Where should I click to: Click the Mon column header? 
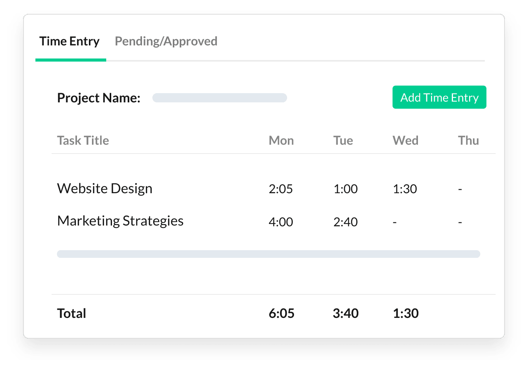pyautogui.click(x=281, y=140)
